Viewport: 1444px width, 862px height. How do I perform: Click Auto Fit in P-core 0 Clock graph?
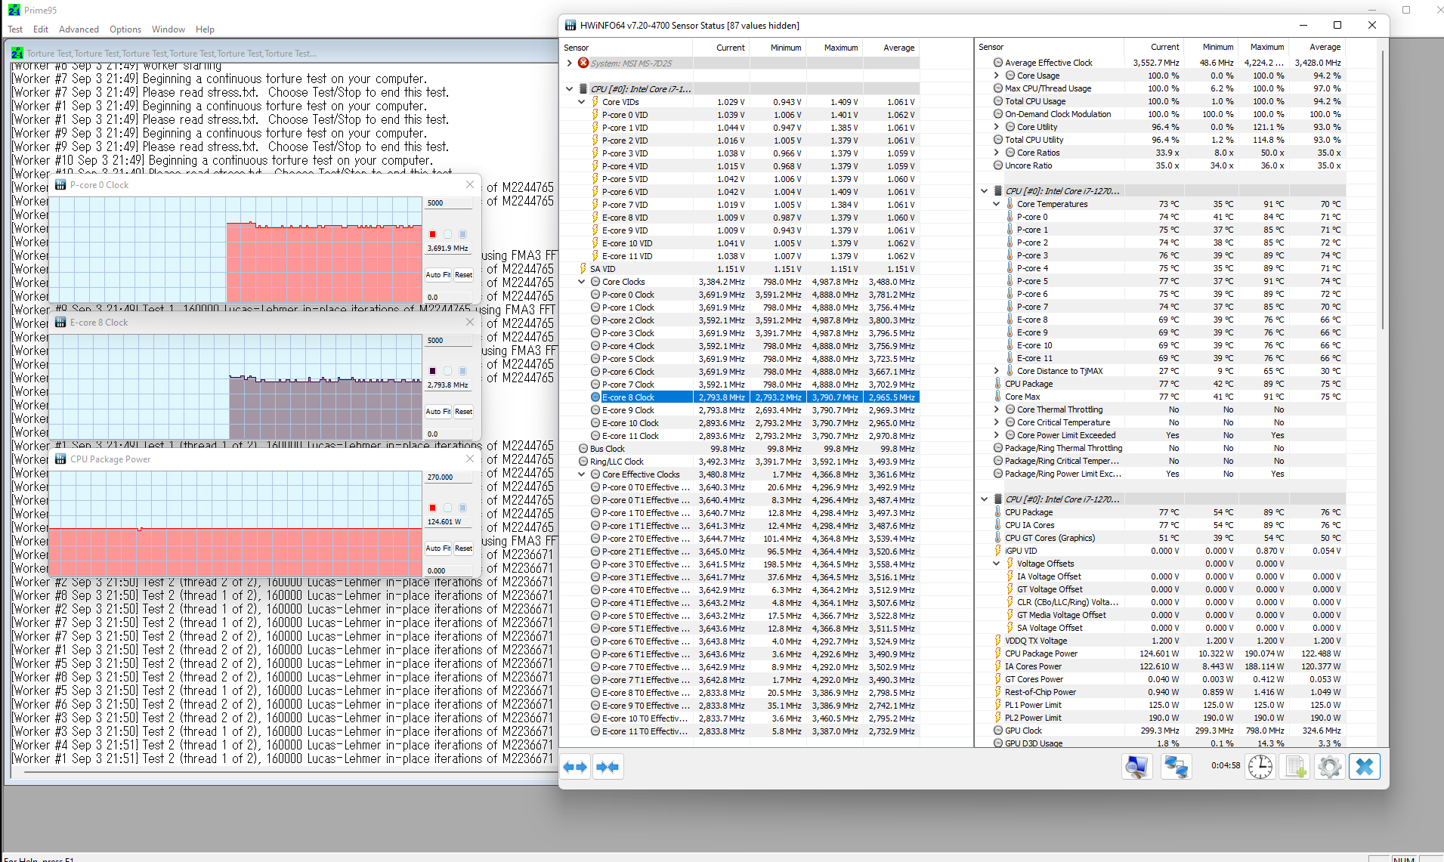click(x=438, y=275)
